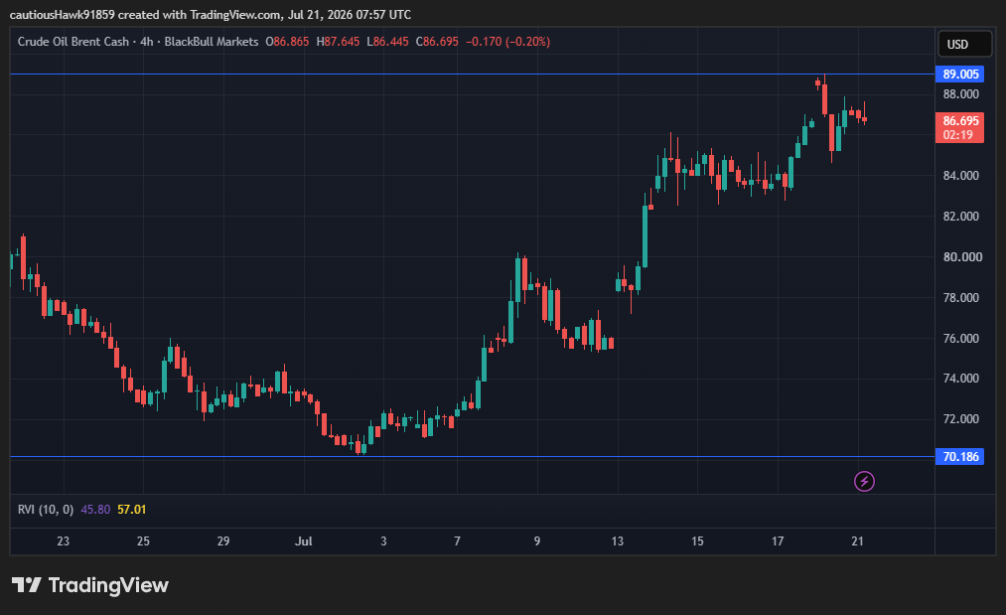Click the 84.000 price axis label

(960, 175)
